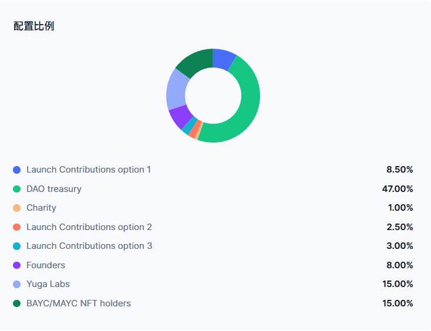Viewport: 431px width, 331px height.
Task: Click the light blue Yuga Labs donut segment
Action: point(177,90)
